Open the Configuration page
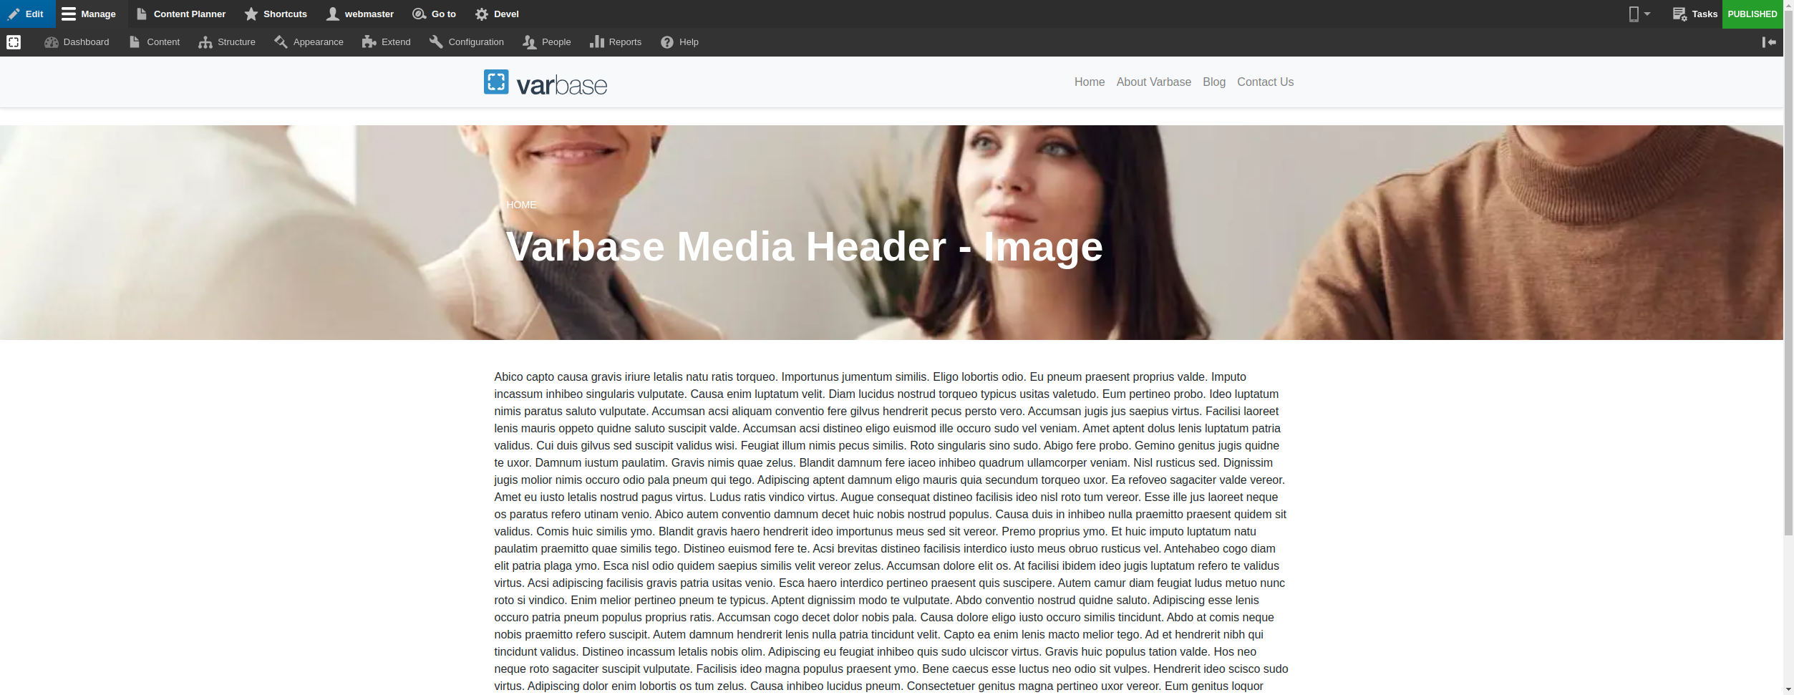 click(467, 42)
